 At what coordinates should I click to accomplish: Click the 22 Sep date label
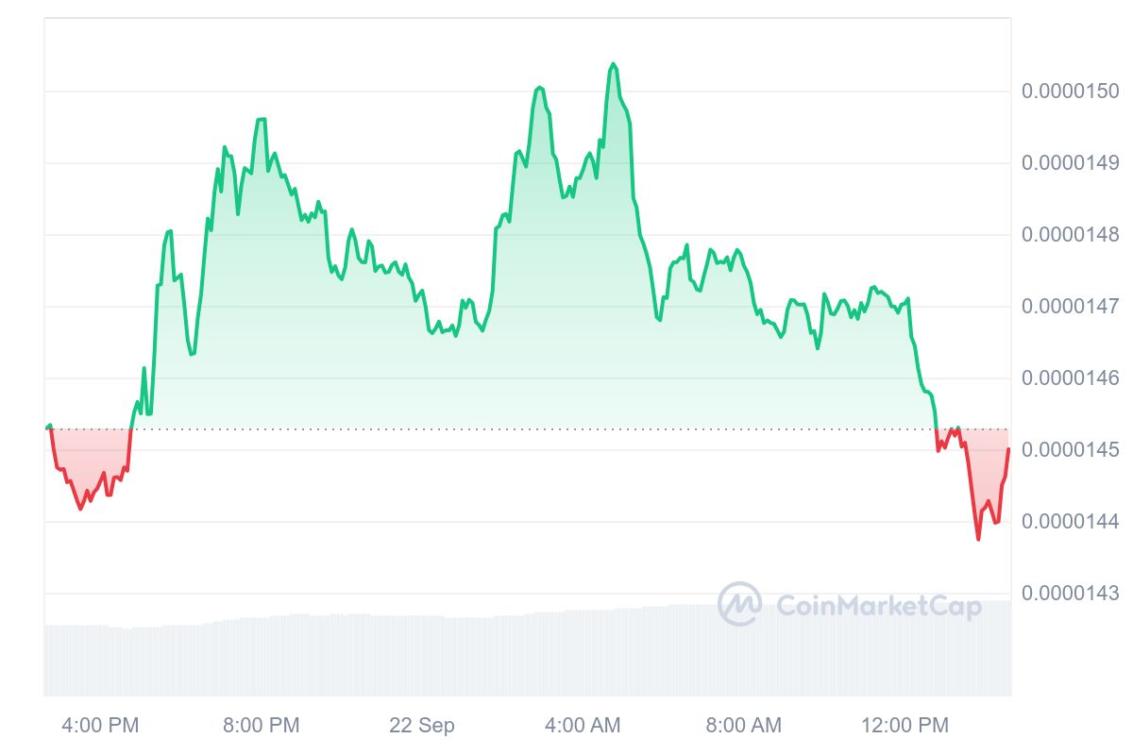click(422, 726)
